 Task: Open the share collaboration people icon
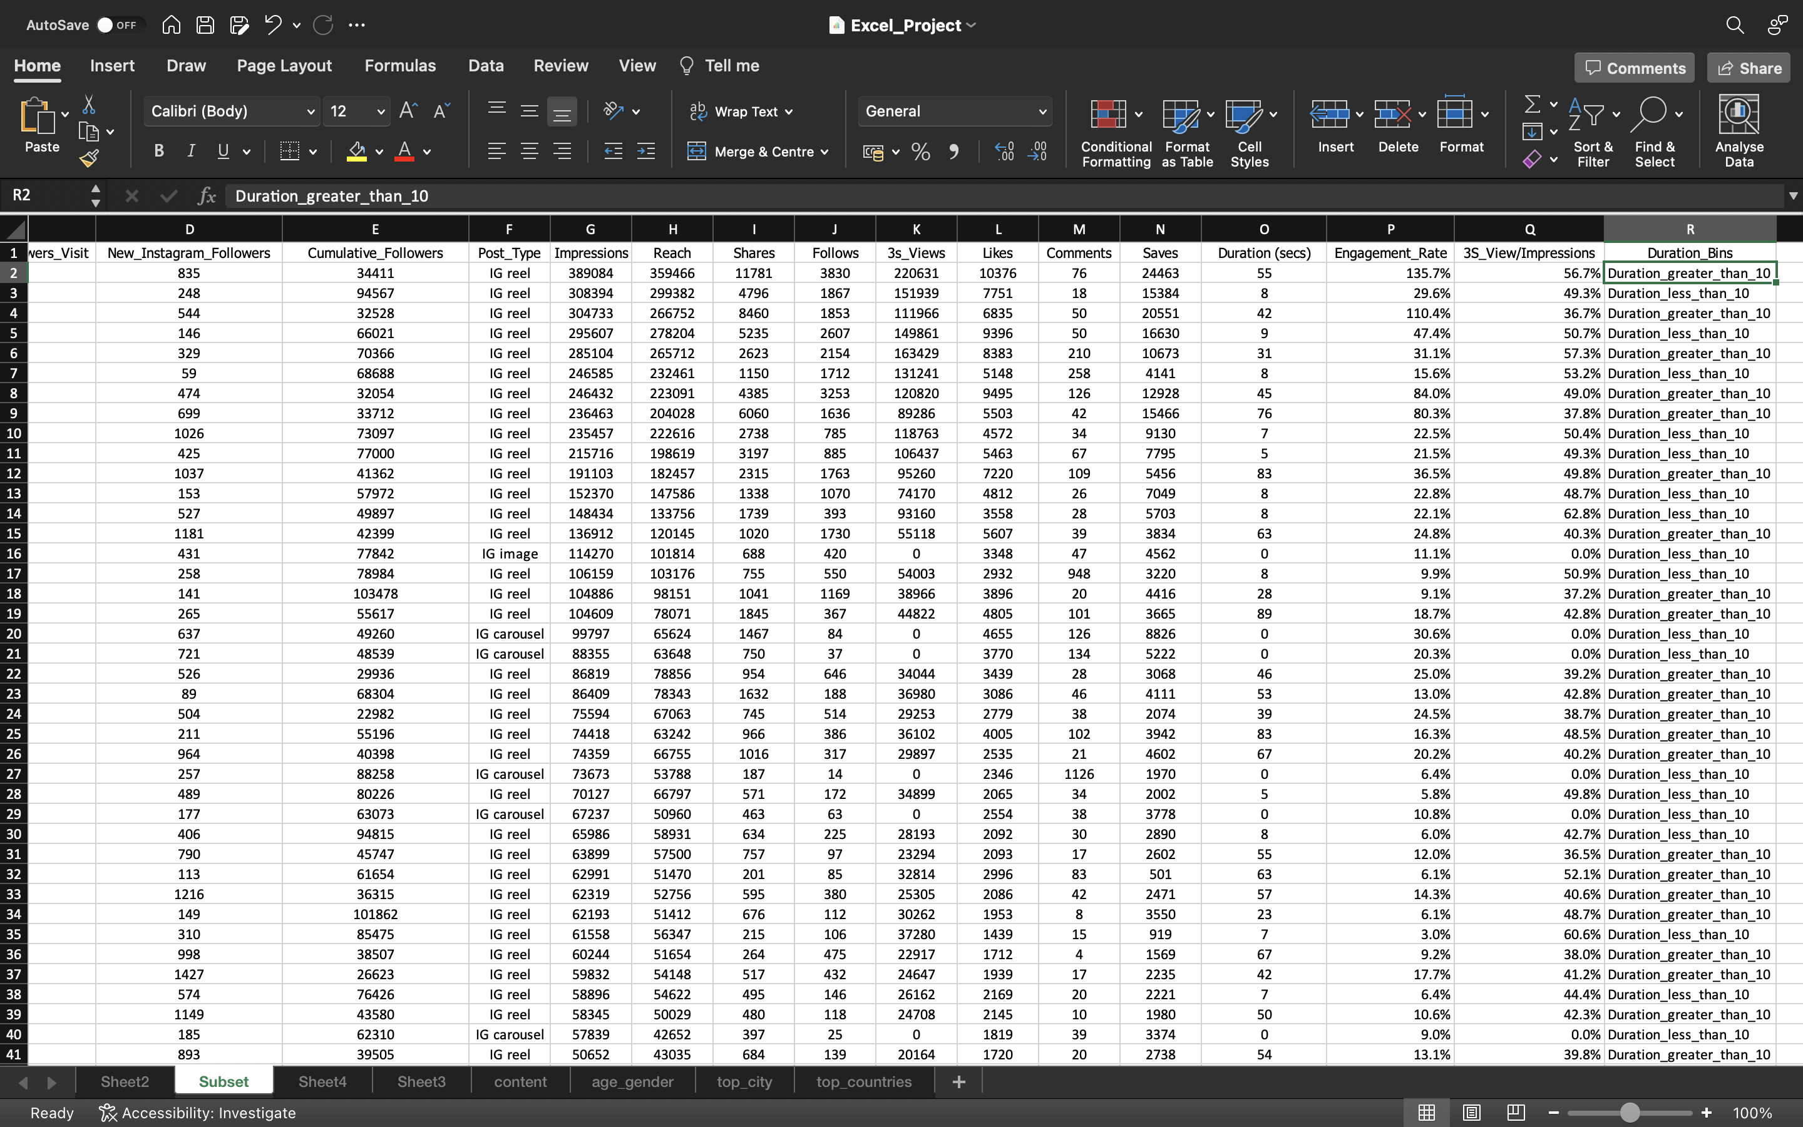coord(1778,24)
